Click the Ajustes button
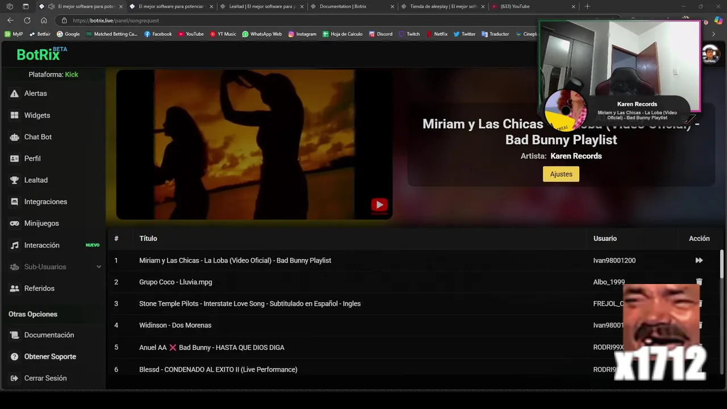 [561, 174]
